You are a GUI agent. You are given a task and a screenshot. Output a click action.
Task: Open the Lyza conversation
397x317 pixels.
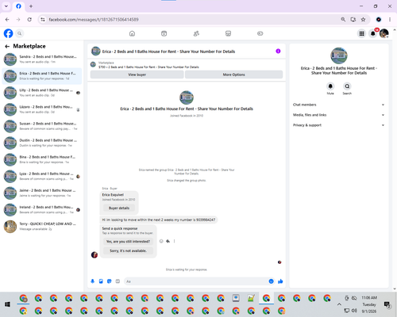[x=42, y=176]
